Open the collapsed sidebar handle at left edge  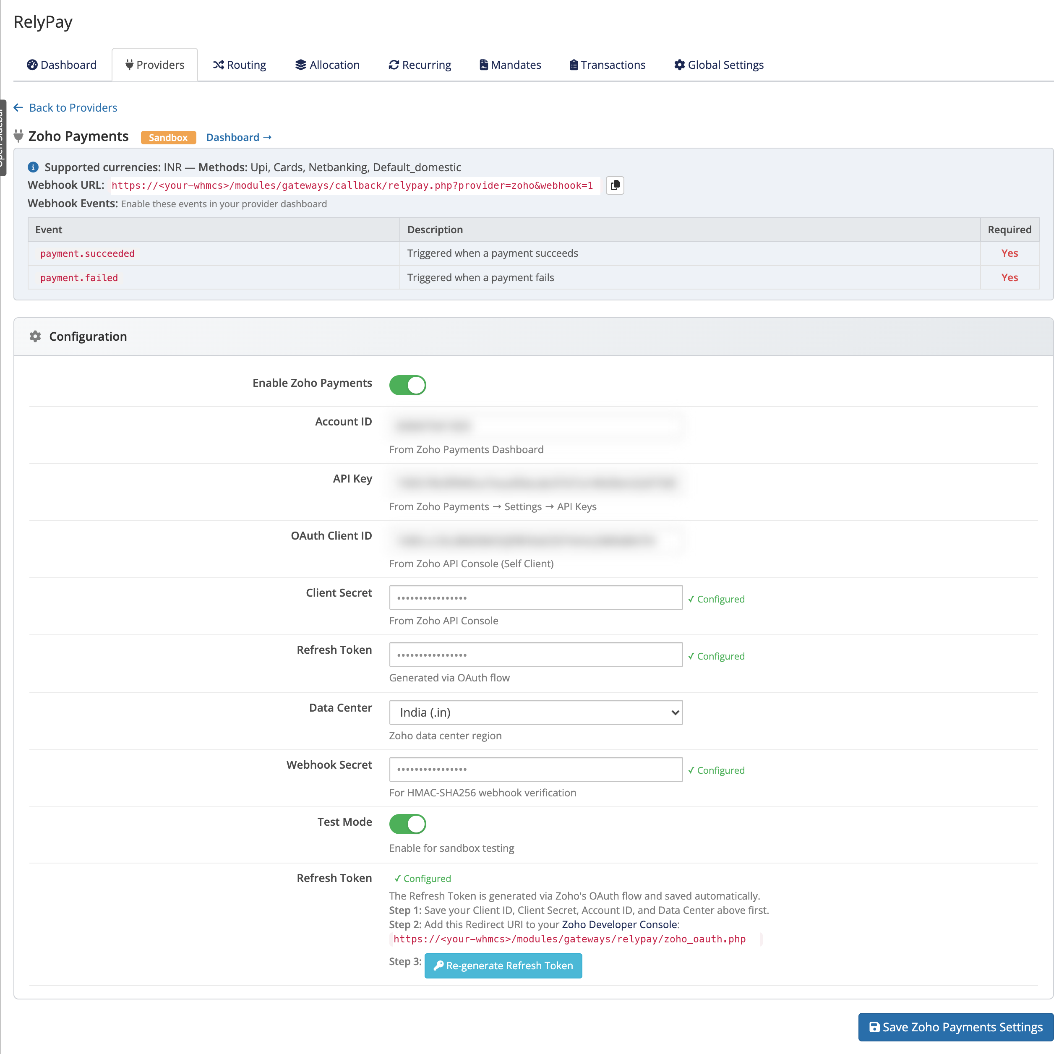[3, 138]
